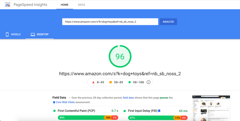This screenshot has height=121, width=240.
Task: Switch to the DOCS tab
Action: coord(81,5)
